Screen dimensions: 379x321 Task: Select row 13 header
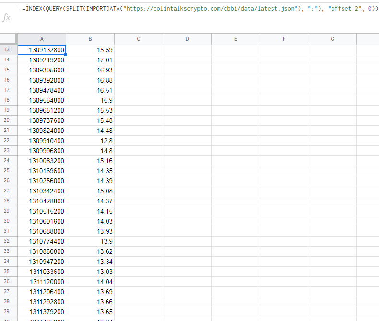coord(9,50)
